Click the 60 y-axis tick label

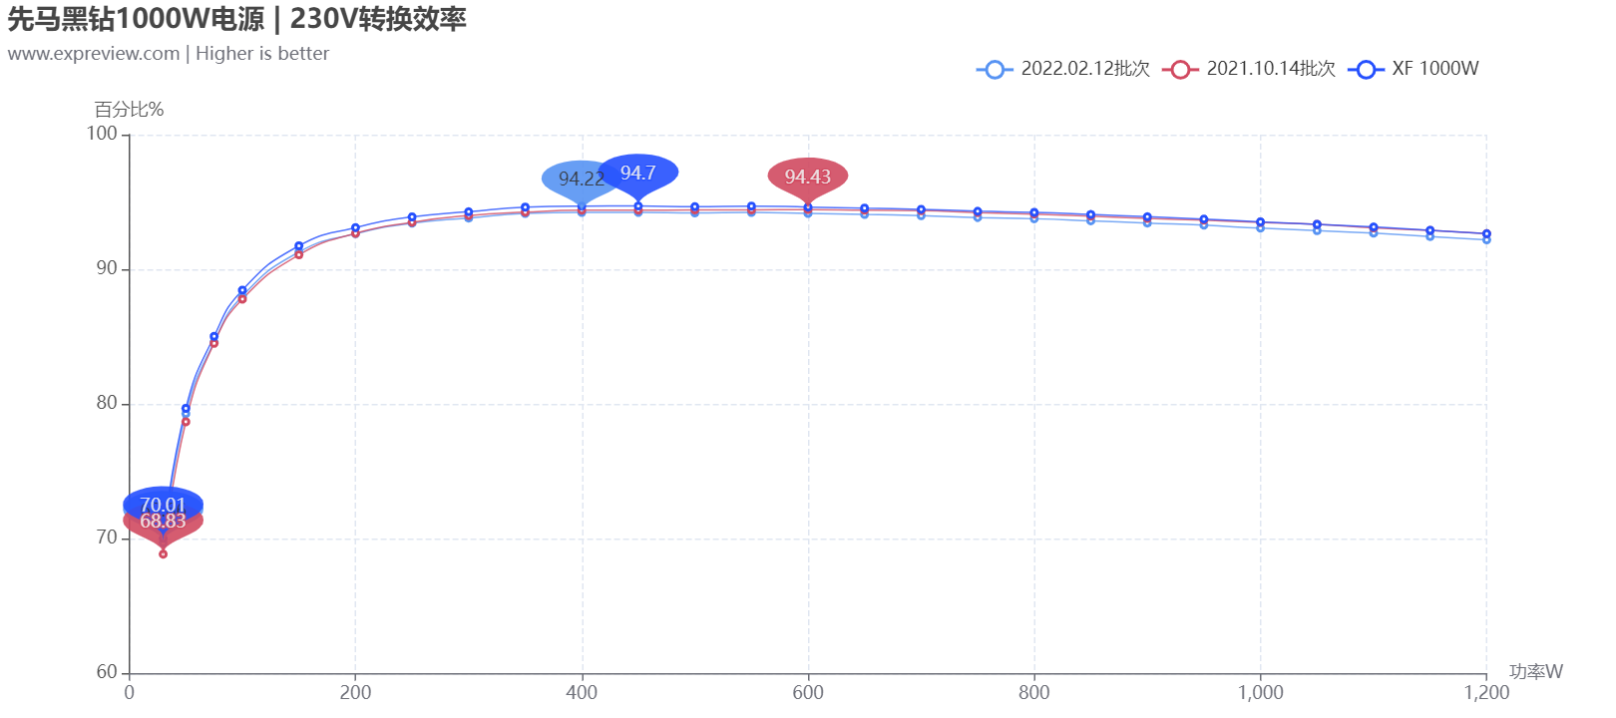click(107, 672)
